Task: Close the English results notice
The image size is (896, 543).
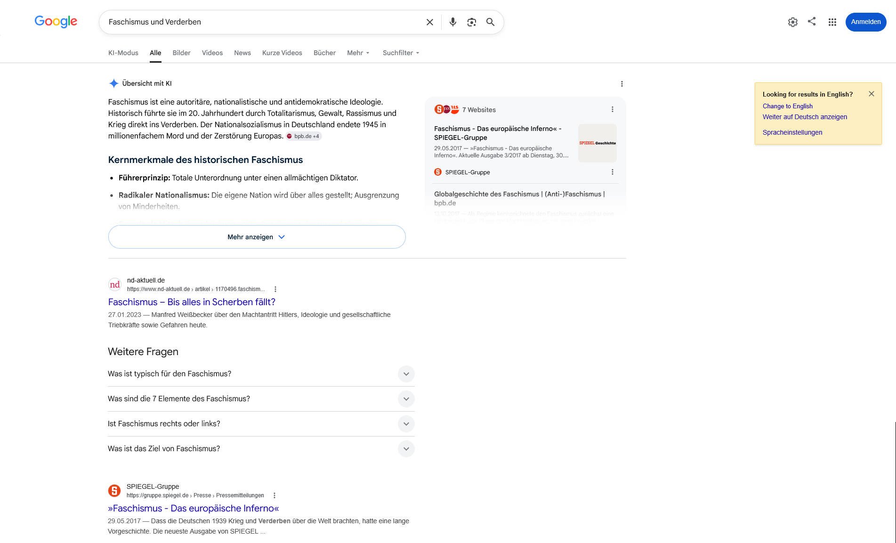Action: (x=872, y=94)
